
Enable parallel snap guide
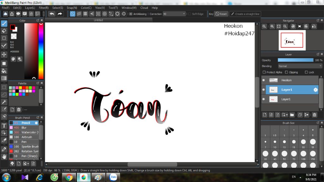point(79,14)
